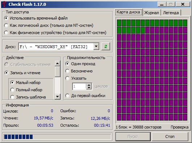Click the disabled 'Пуск!' button
Screen dimensions: 192x143
pyautogui.click(x=133, y=136)
